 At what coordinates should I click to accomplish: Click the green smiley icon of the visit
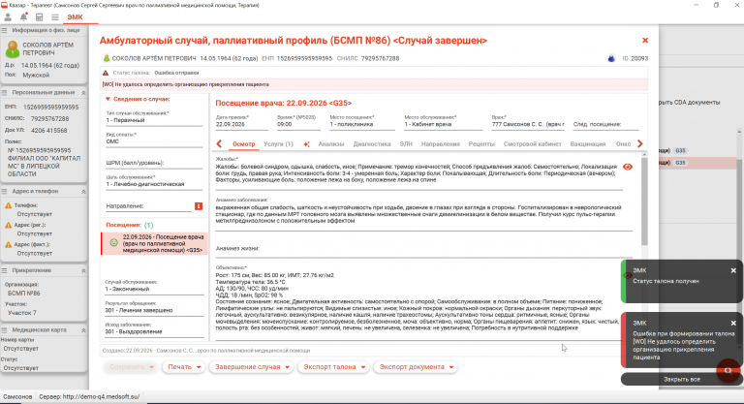click(x=114, y=242)
